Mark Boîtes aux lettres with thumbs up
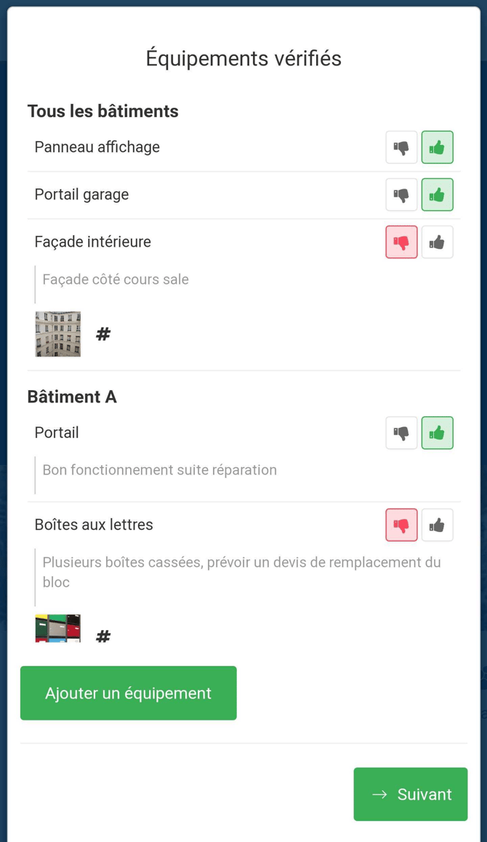 click(437, 525)
